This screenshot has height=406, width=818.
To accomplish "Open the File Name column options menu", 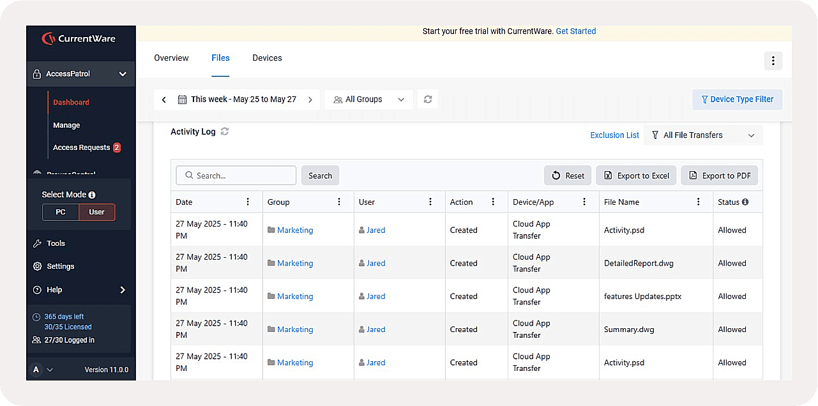I will (x=698, y=202).
